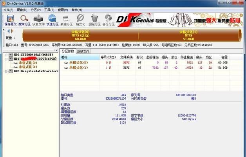The image size is (246, 157).
Task: Click the 保存更改 (Save Changes) toolbar icon
Action: (10, 20)
